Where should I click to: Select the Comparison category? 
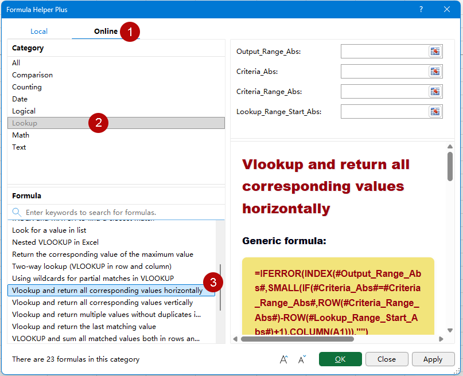(116, 75)
